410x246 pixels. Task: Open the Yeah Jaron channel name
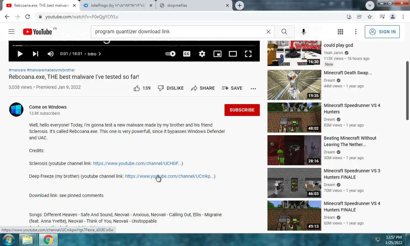[x=333, y=53]
